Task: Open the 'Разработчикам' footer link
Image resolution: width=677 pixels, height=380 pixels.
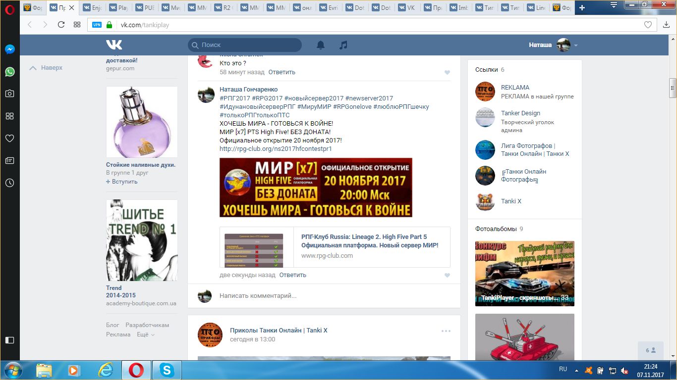Action: pyautogui.click(x=147, y=325)
